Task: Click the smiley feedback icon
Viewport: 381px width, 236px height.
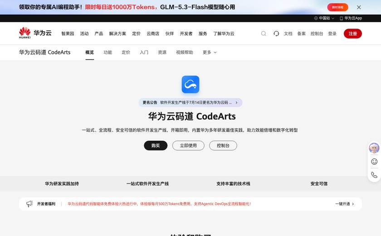Action: coord(374,162)
